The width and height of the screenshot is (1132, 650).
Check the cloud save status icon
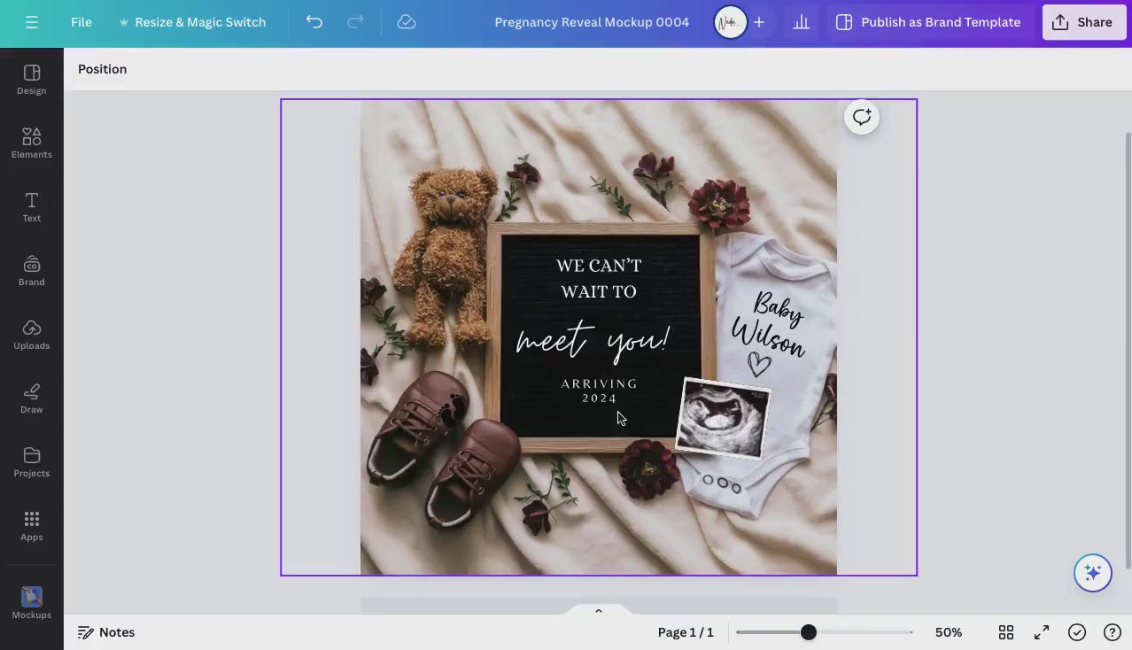[x=407, y=22]
